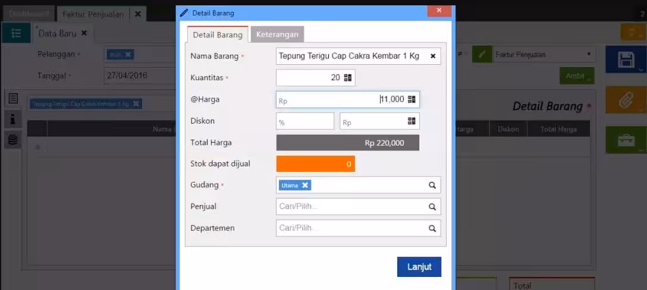Open the Departemen Cari/Pilih field
647x290 pixels.
coord(358,228)
